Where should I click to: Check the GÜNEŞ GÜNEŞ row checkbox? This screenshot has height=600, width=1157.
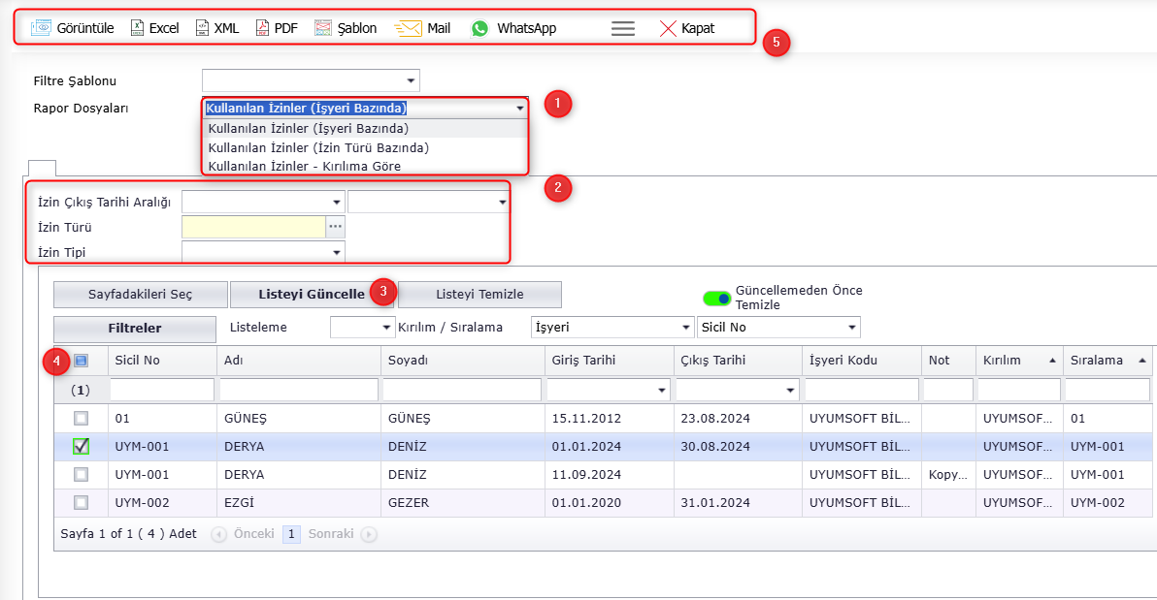tap(82, 419)
